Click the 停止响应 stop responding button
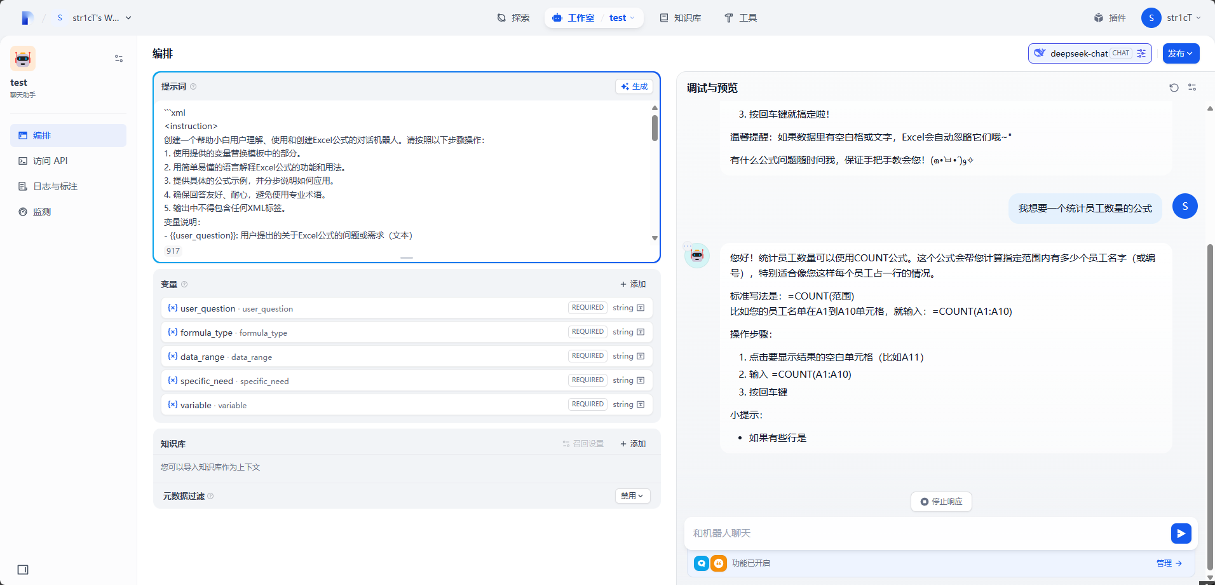 point(941,502)
